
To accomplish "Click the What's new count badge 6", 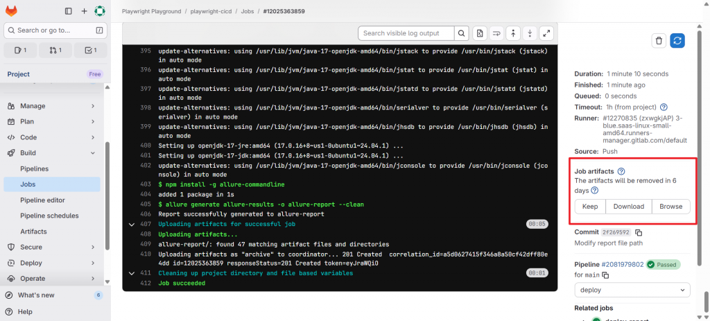I will [x=98, y=295].
